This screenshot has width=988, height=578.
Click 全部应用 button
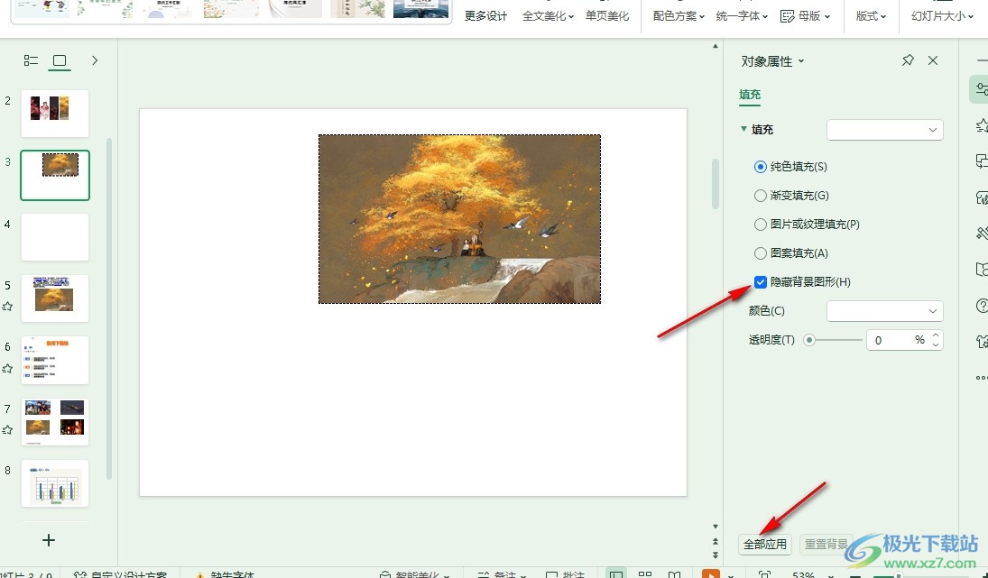(x=765, y=544)
